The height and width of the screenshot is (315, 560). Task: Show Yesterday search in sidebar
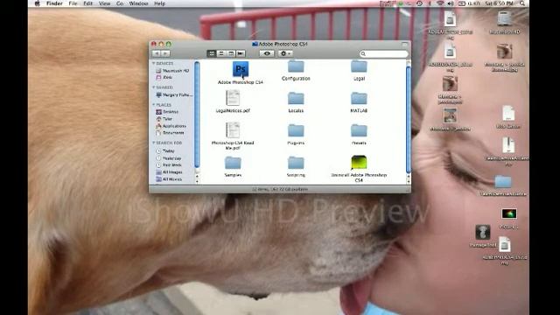pyautogui.click(x=169, y=158)
